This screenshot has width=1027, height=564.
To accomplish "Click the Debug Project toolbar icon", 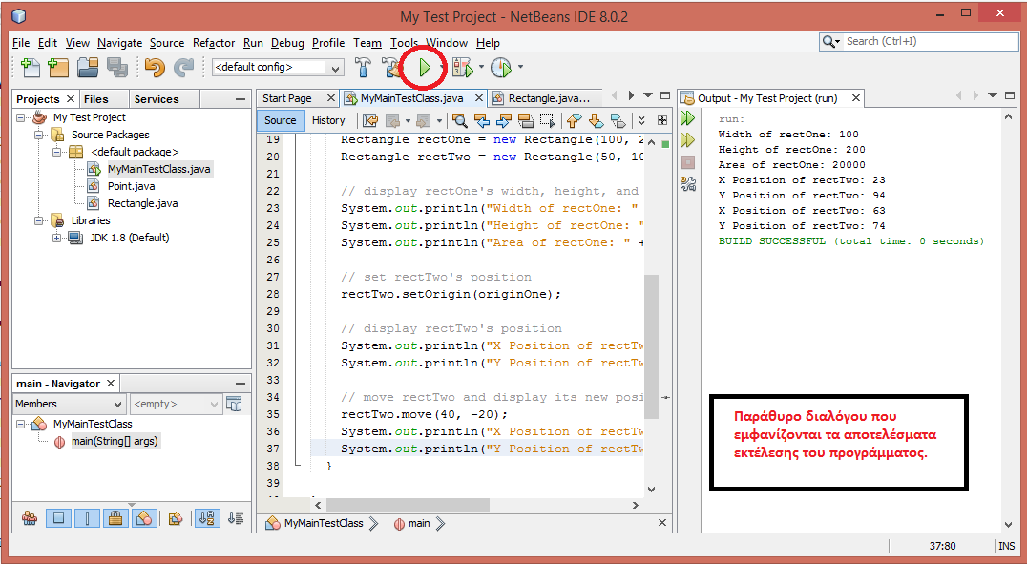I will tap(463, 68).
